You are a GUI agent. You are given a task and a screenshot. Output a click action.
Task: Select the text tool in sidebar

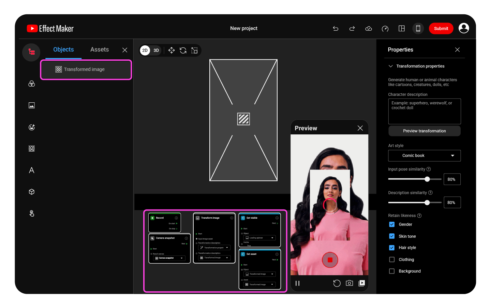pyautogui.click(x=32, y=170)
